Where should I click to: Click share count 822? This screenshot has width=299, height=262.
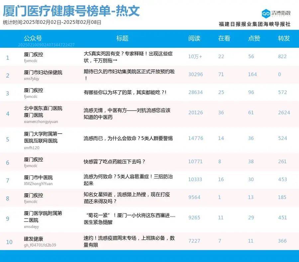click(282, 56)
